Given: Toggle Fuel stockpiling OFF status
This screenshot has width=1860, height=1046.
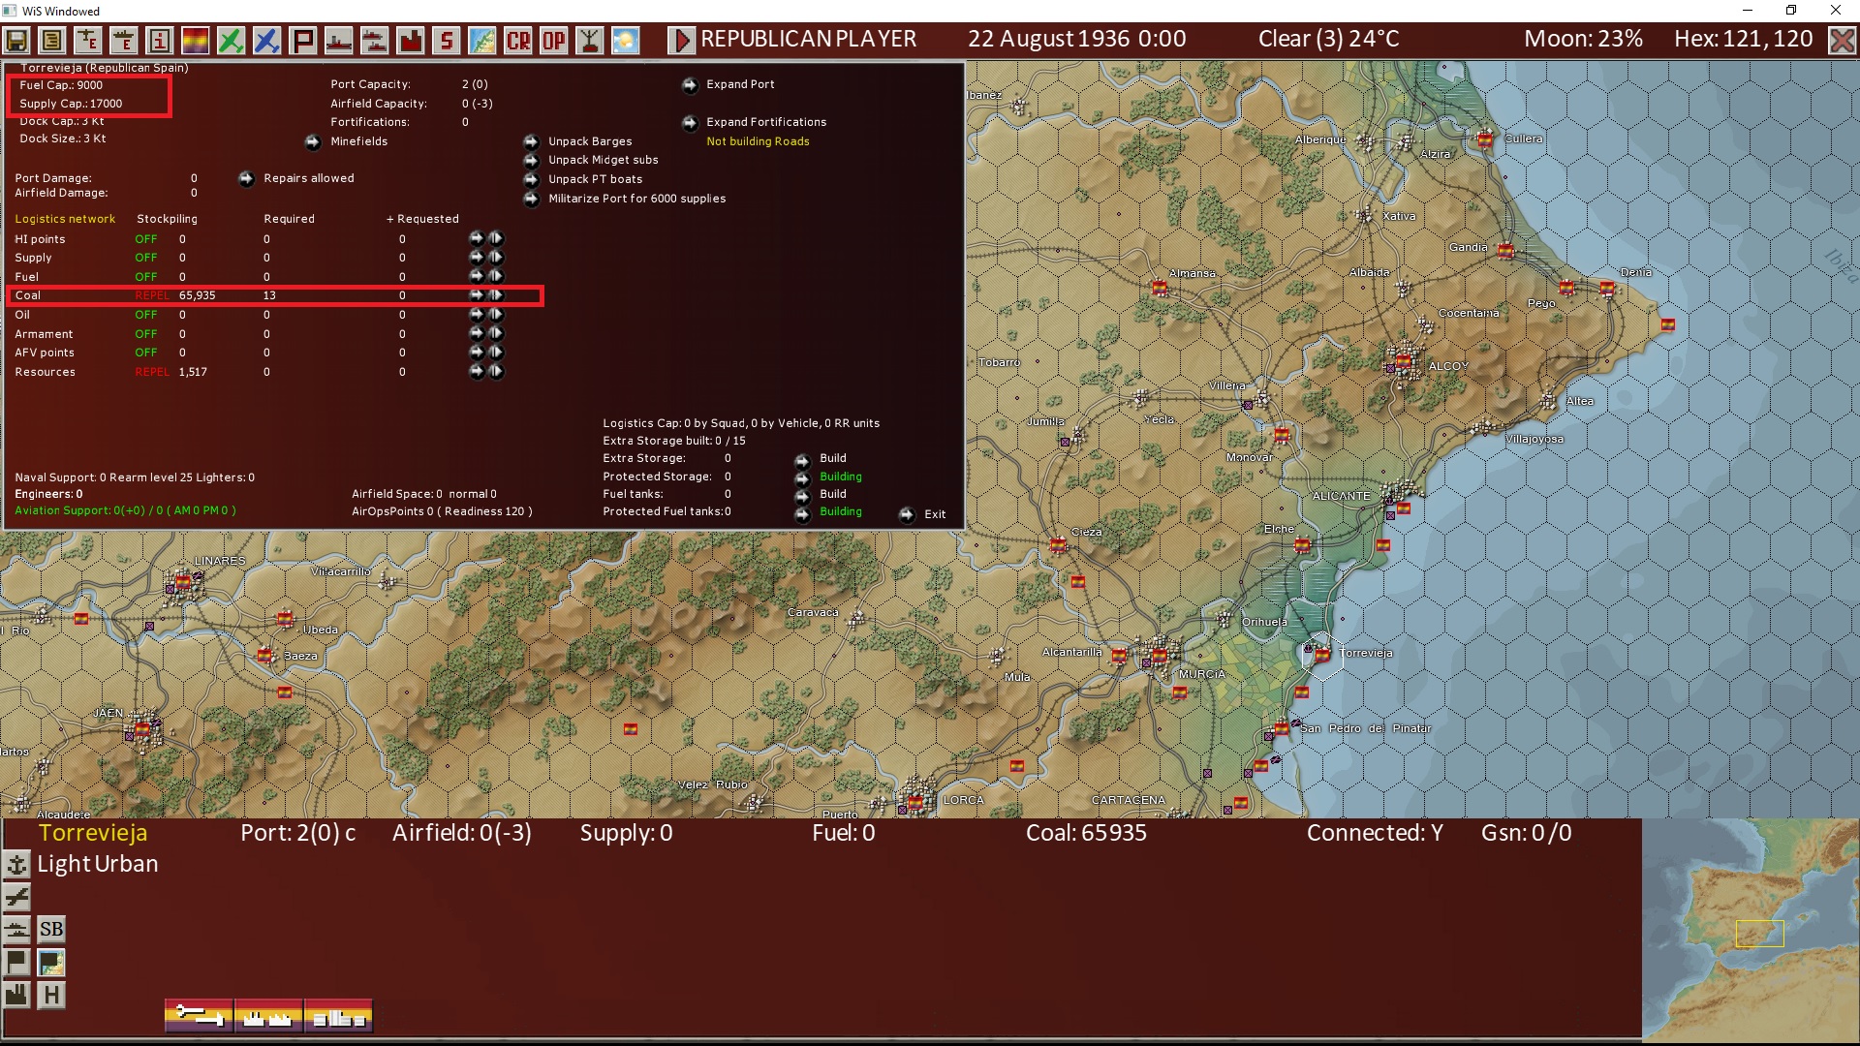Looking at the screenshot, I should pyautogui.click(x=146, y=277).
